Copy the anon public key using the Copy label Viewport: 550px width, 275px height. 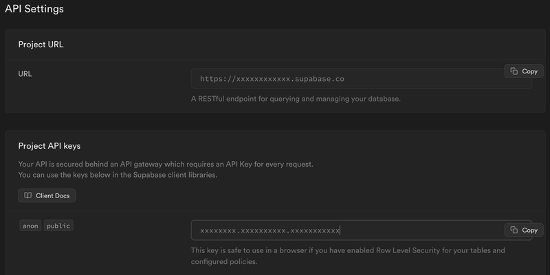529,230
